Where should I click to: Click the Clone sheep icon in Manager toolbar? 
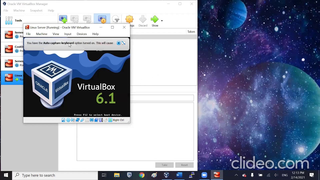[116, 19]
